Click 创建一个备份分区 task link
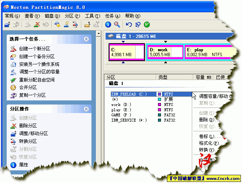This screenshot has height=183, width=242. (37, 57)
